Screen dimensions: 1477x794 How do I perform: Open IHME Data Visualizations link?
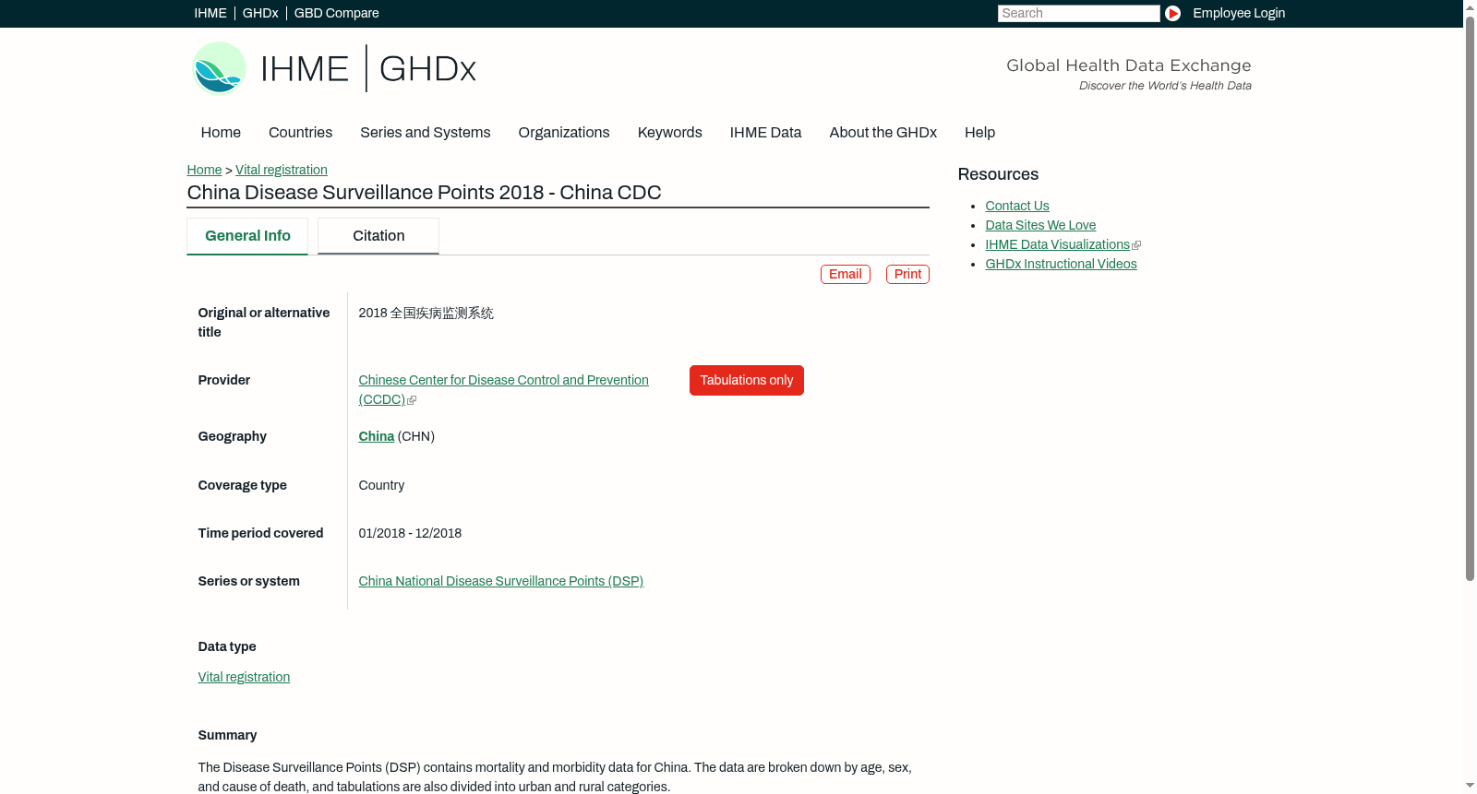click(1057, 245)
